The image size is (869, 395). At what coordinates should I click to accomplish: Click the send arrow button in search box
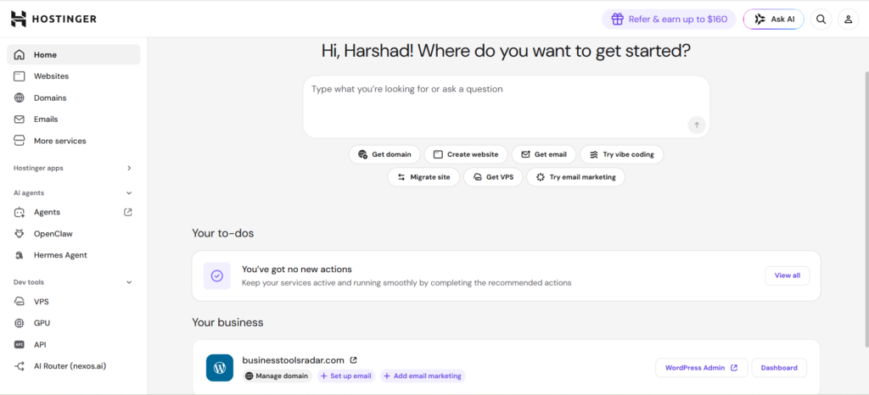tap(697, 125)
